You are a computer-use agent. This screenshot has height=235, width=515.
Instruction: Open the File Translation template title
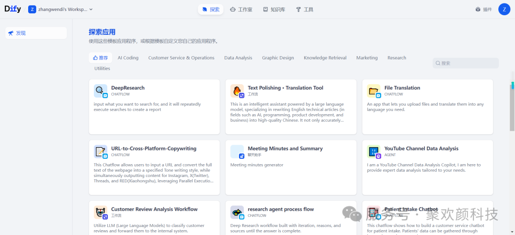[402, 88]
